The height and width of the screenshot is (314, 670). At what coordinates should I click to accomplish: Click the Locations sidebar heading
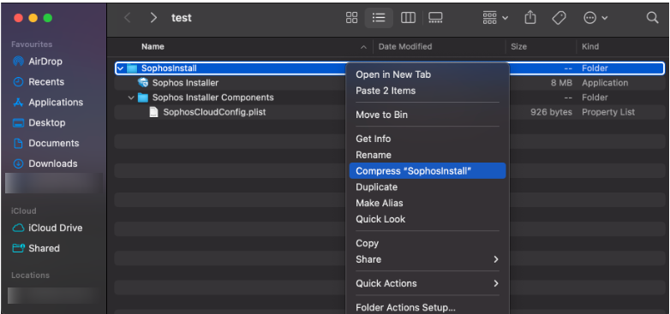click(30, 275)
